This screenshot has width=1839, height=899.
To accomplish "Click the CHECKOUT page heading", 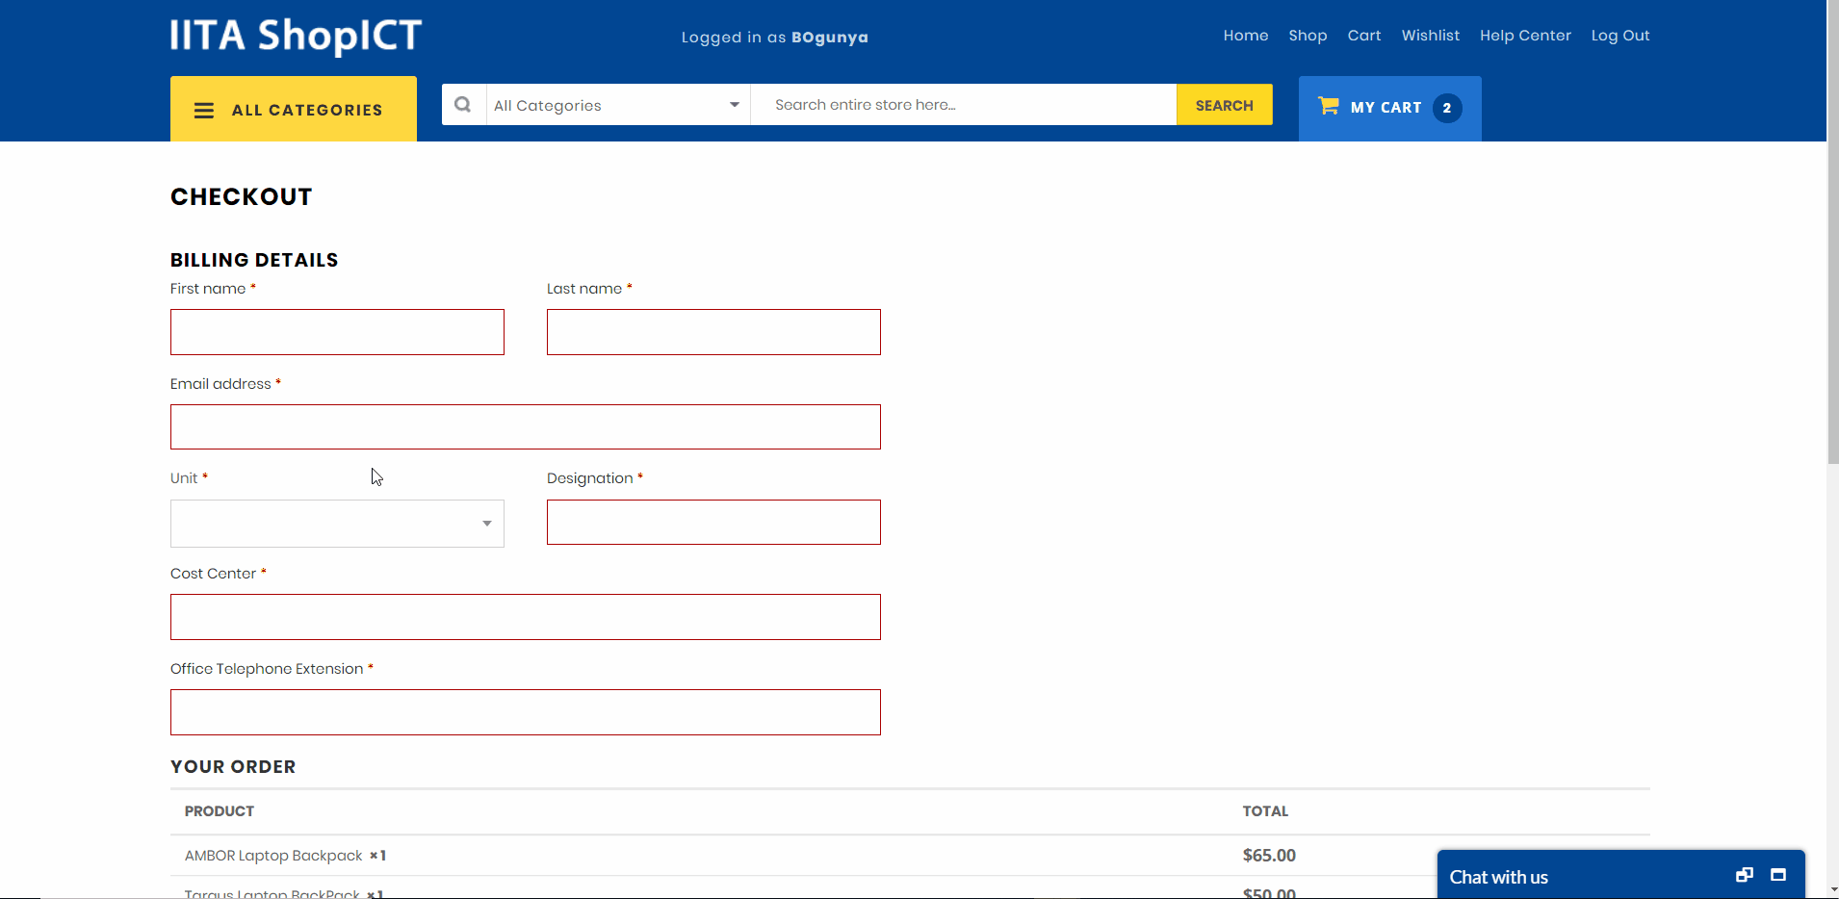I will [242, 196].
